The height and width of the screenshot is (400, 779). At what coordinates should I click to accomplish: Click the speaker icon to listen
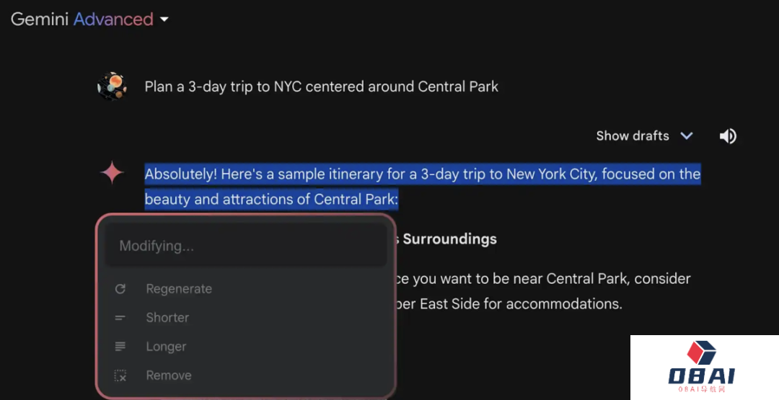[x=728, y=136]
